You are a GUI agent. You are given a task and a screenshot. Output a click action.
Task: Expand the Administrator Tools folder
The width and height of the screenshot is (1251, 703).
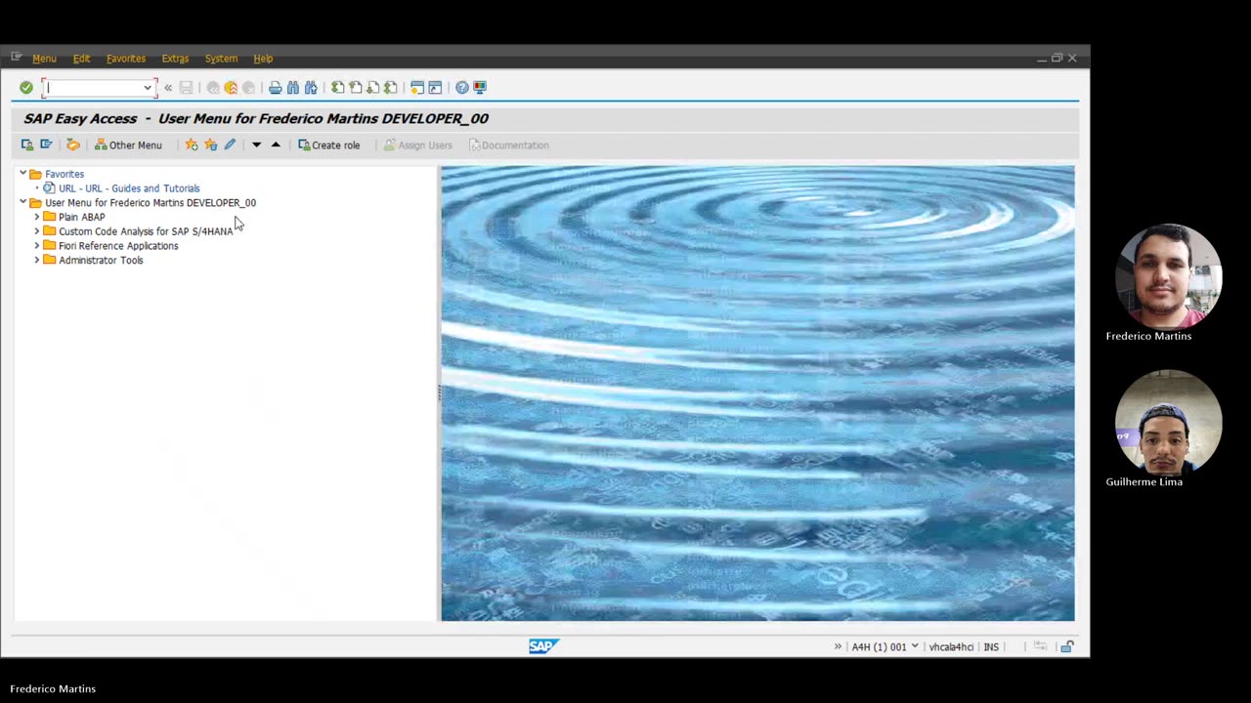[x=37, y=260]
